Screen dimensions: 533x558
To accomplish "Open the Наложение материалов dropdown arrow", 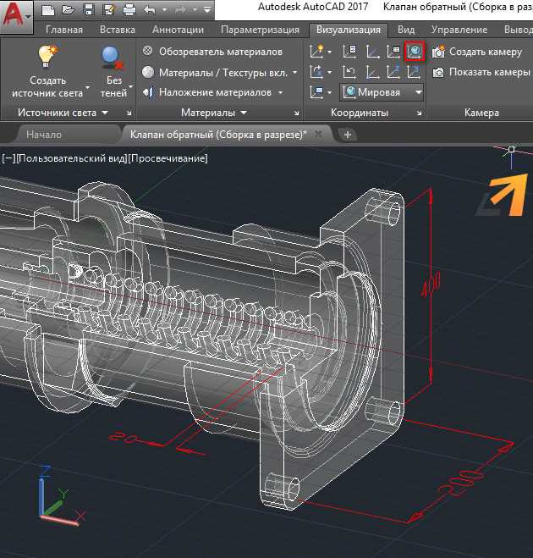I will pyautogui.click(x=281, y=92).
